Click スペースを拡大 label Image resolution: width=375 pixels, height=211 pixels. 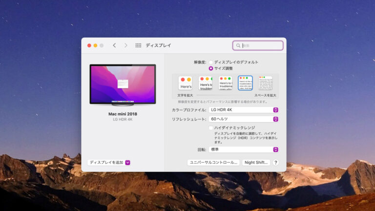265,95
